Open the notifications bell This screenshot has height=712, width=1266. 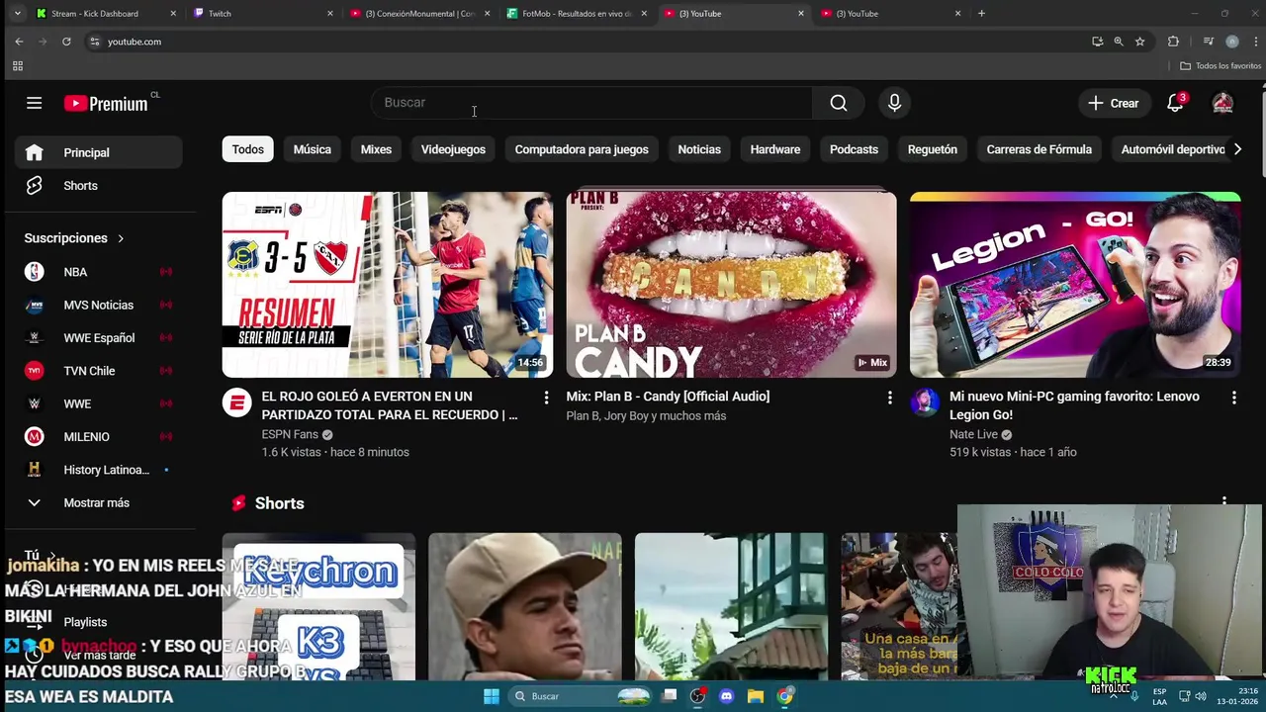(x=1175, y=103)
